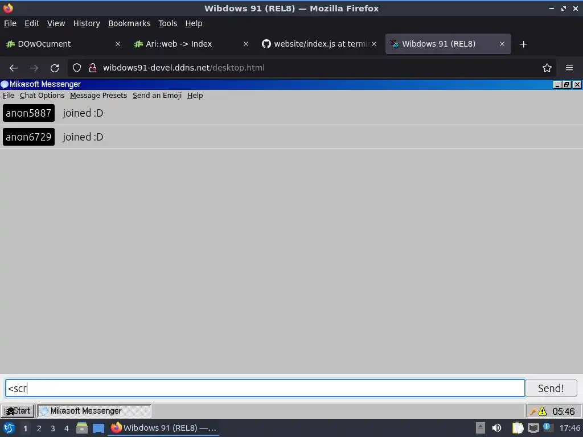The width and height of the screenshot is (583, 437).
Task: Click anon6729 username badge
Action: pyautogui.click(x=28, y=137)
